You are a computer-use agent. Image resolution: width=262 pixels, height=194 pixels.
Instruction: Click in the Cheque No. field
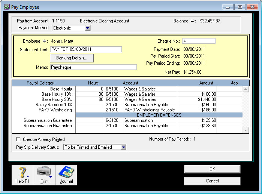point(199,41)
